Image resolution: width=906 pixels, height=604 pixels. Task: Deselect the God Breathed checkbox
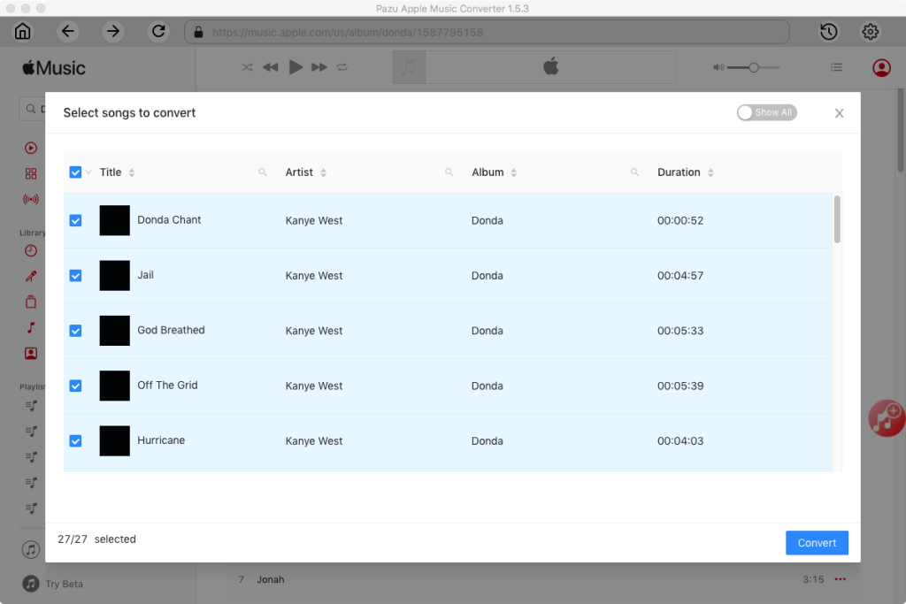pyautogui.click(x=75, y=331)
